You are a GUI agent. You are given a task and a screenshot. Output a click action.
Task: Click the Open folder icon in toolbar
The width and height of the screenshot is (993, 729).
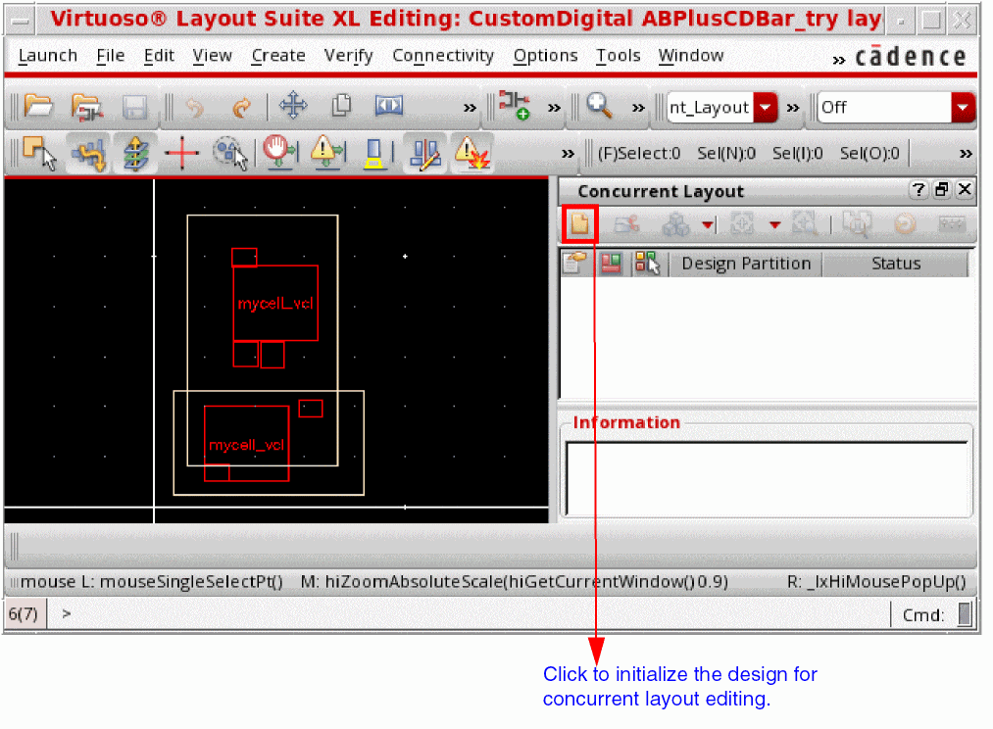(38, 106)
